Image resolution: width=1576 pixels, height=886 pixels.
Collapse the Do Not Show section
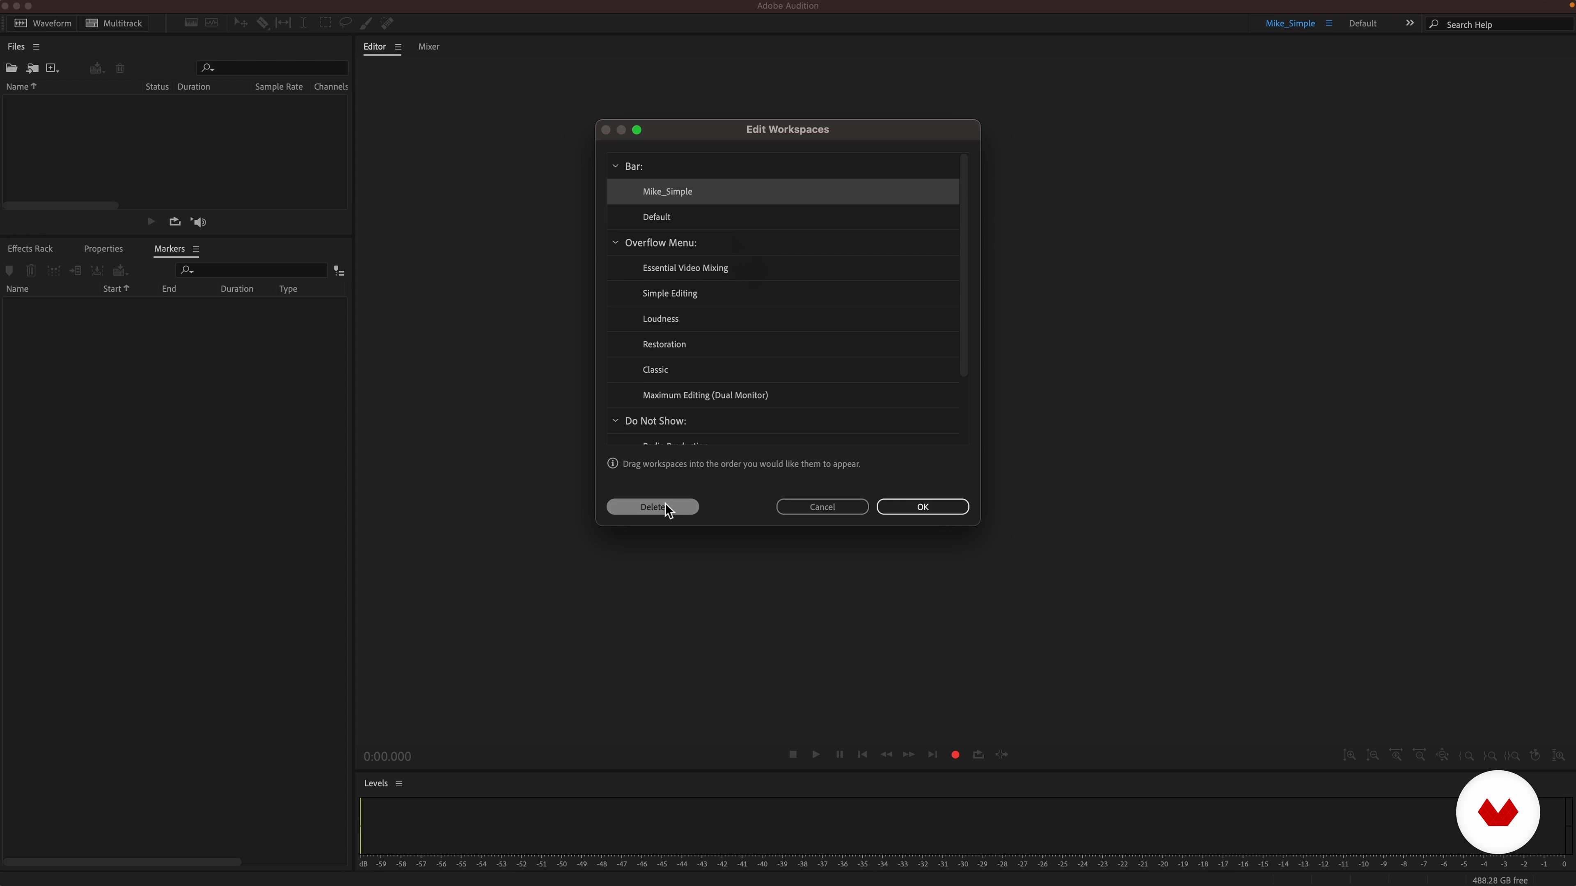pos(616,420)
